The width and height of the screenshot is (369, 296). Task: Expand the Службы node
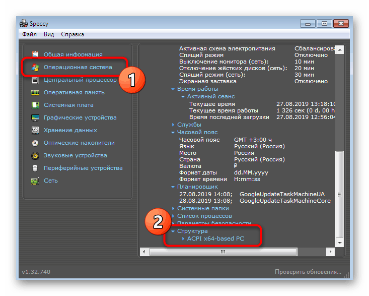pyautogui.click(x=173, y=125)
